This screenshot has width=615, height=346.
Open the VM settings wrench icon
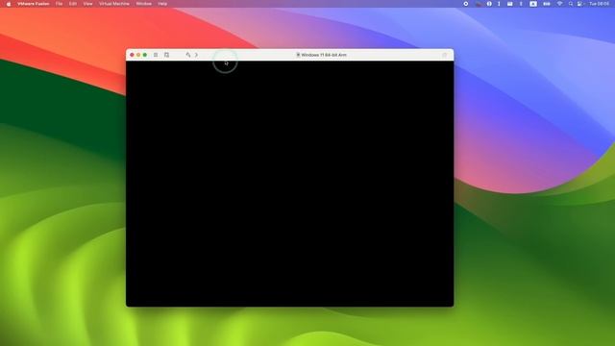188,55
